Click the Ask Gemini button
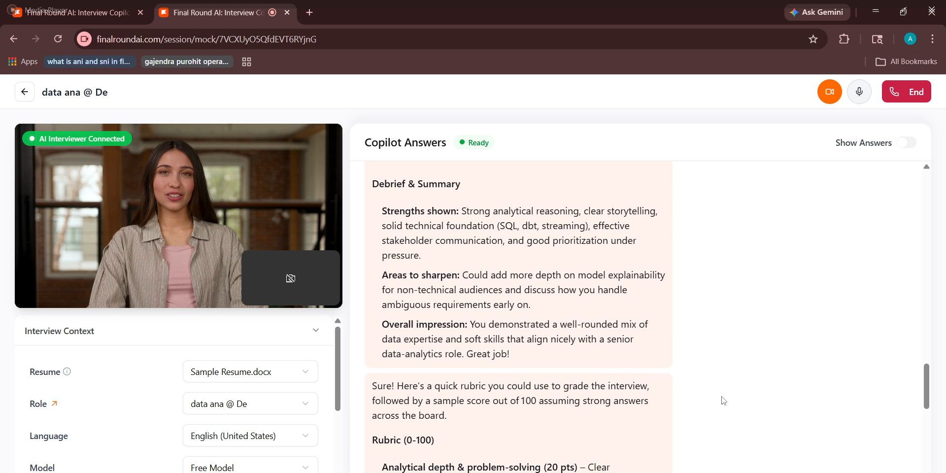The height and width of the screenshot is (473, 946). 817,12
